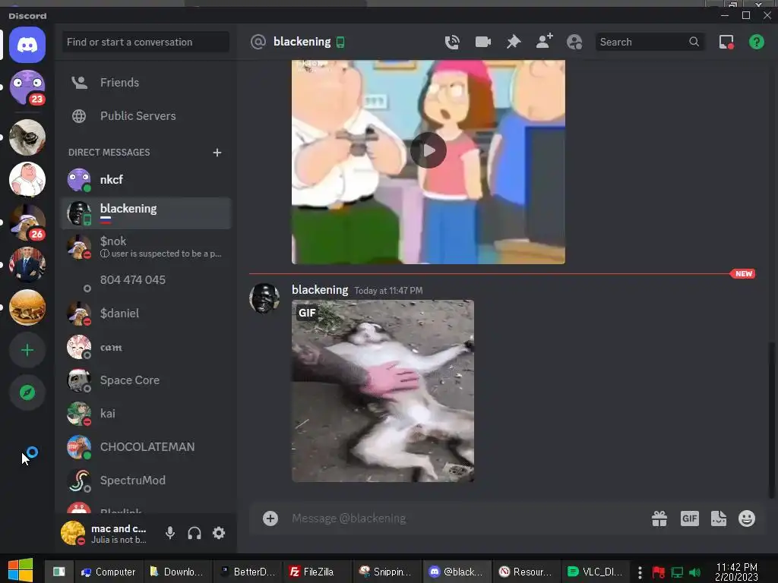Open the Windows Start button
Viewport: 778px width, 583px height.
pyautogui.click(x=20, y=570)
